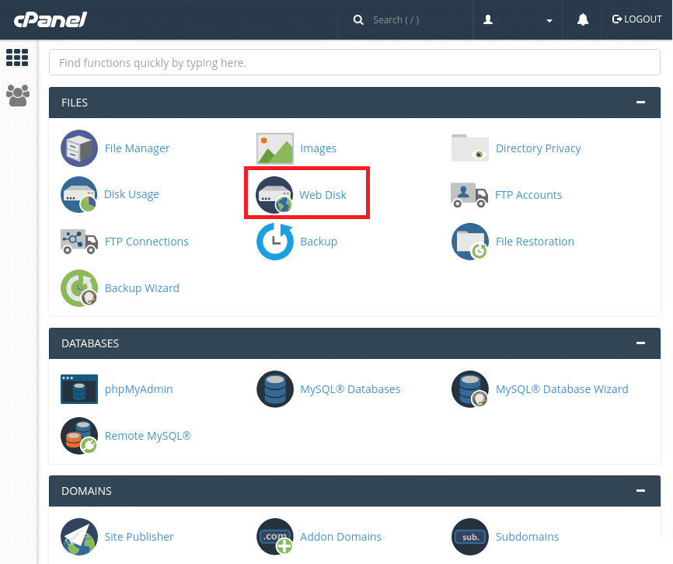Screen dimensions: 673x564
Task: Launch Remote MySQL
Action: click(x=148, y=436)
